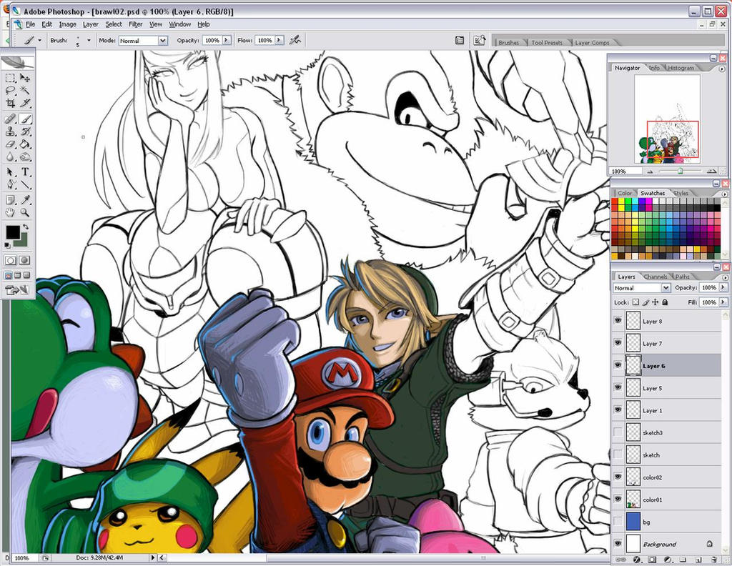Open the Layers panel options menu
The width and height of the screenshot is (732, 566).
point(724,277)
